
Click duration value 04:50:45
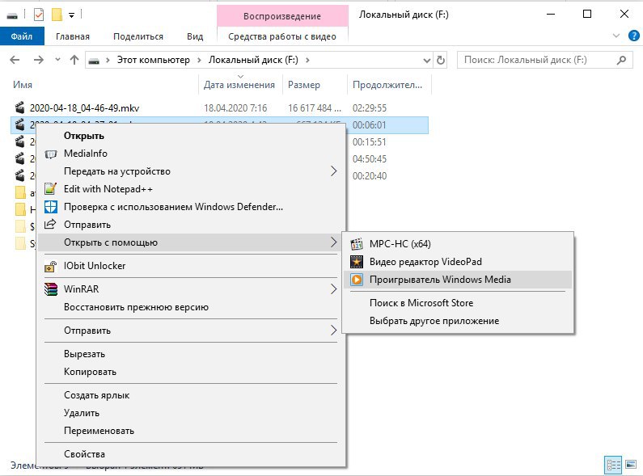(x=370, y=159)
